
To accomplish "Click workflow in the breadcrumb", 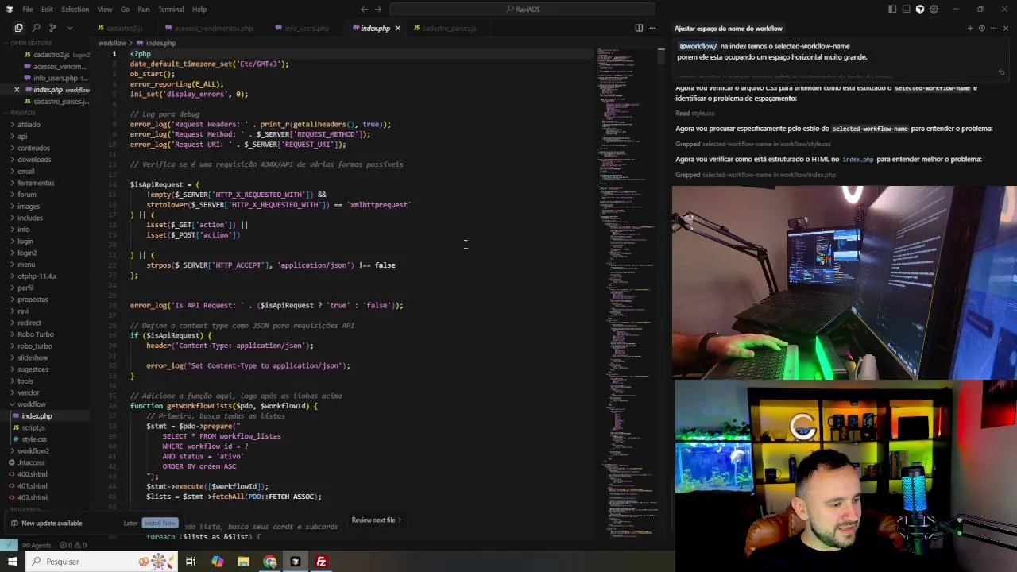I will pos(112,43).
